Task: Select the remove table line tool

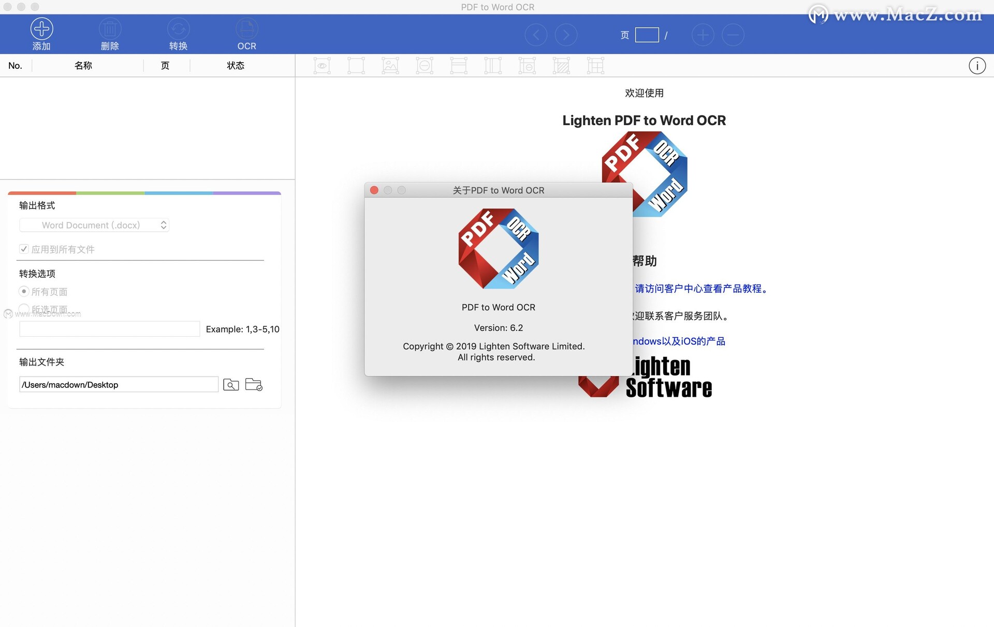Action: [527, 66]
